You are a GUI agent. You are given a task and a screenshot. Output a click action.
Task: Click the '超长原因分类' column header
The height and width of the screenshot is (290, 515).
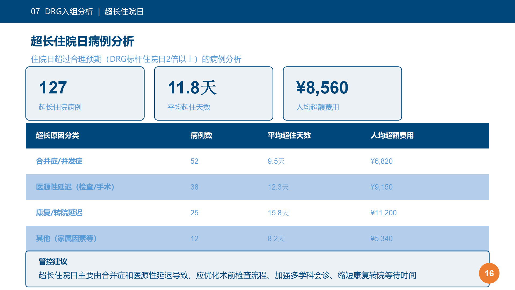[57, 135]
